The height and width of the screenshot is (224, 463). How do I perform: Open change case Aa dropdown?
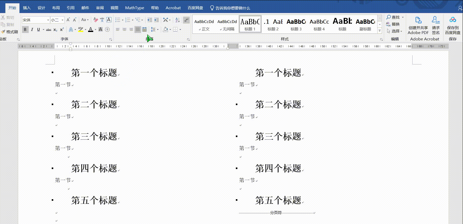click(x=85, y=20)
